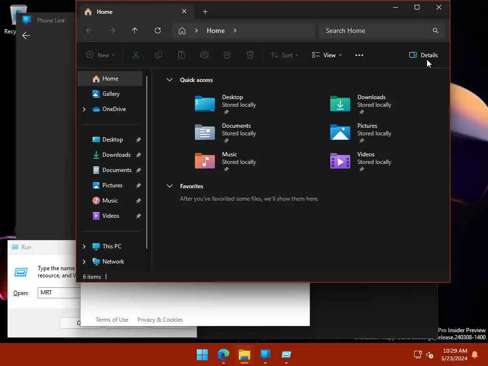Toggle the Details pane
The width and height of the screenshot is (488, 366).
point(423,55)
